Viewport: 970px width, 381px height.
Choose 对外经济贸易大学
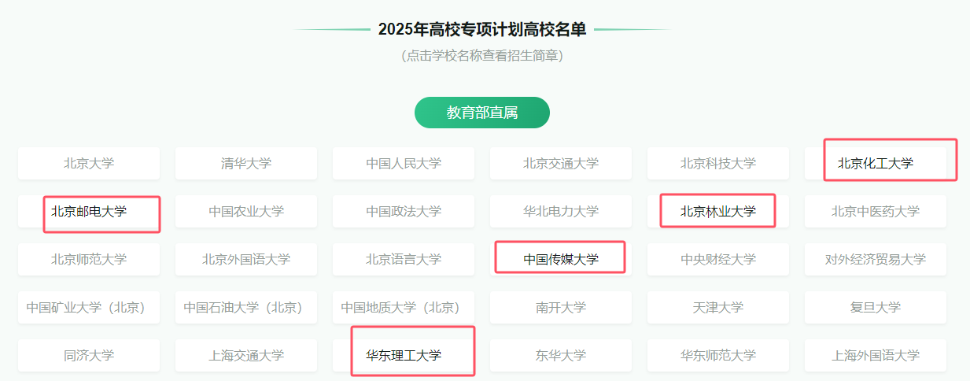(x=876, y=259)
